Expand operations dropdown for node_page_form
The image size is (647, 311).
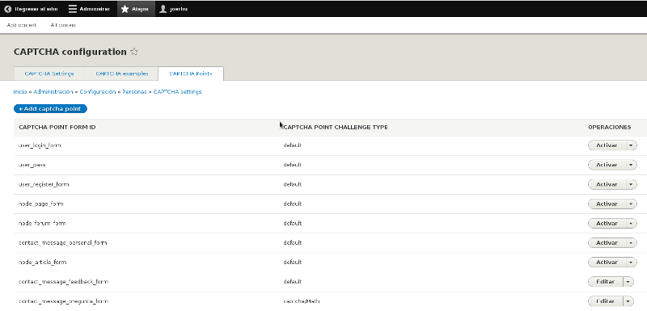point(632,204)
